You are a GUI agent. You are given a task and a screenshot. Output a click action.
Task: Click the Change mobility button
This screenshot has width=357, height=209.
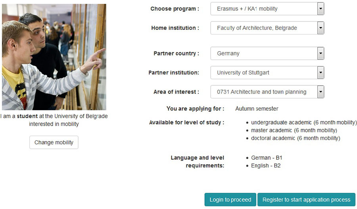(54, 142)
